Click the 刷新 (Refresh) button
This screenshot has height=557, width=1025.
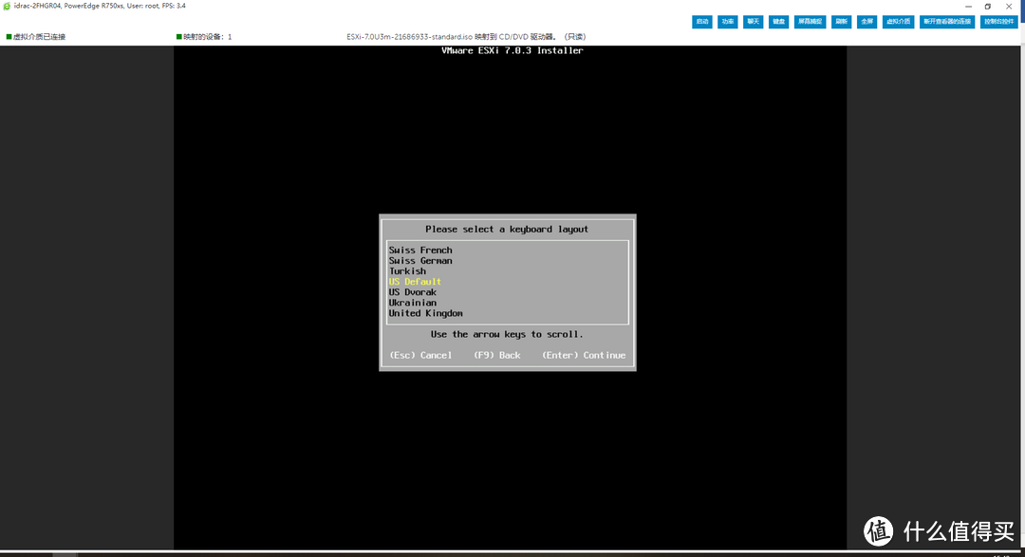tap(841, 22)
